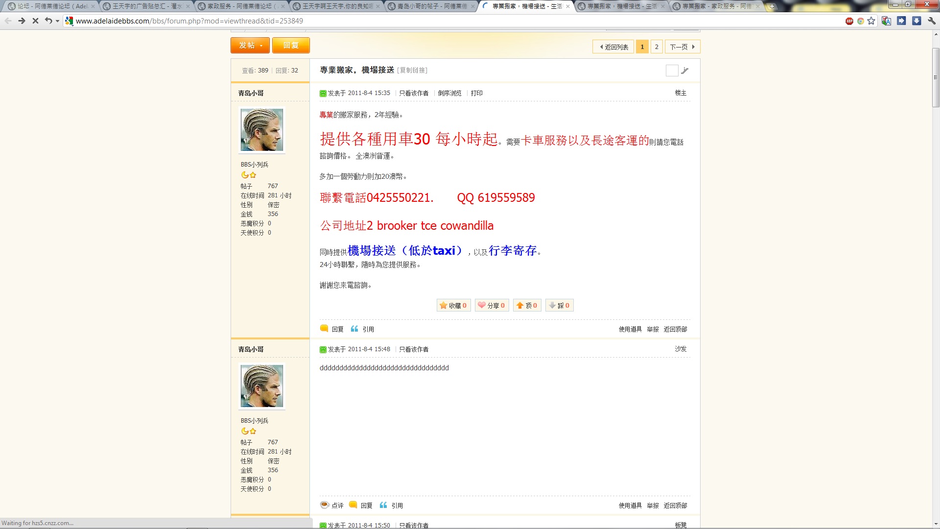This screenshot has width=940, height=529.
Task: Click the wrench icon beside thread title
Action: 685,71
